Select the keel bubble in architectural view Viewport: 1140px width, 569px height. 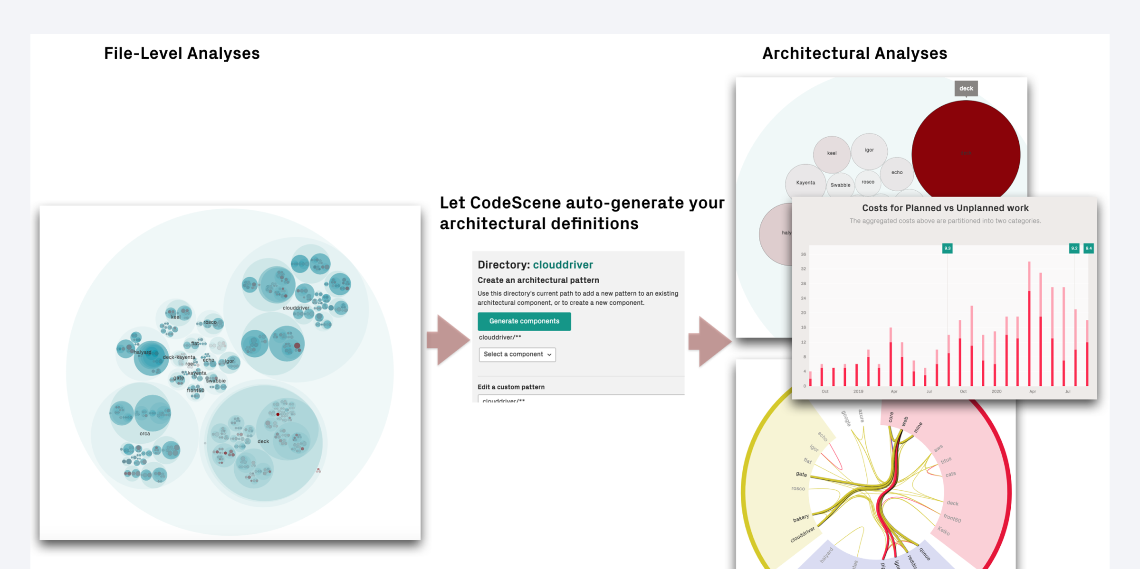pos(832,154)
